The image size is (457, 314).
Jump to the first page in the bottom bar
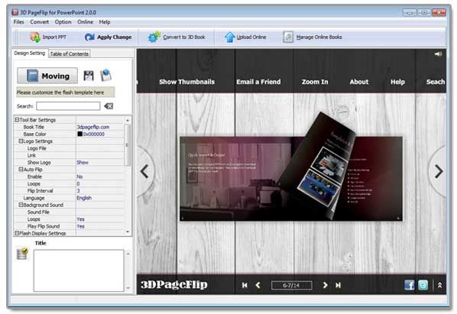tap(245, 285)
